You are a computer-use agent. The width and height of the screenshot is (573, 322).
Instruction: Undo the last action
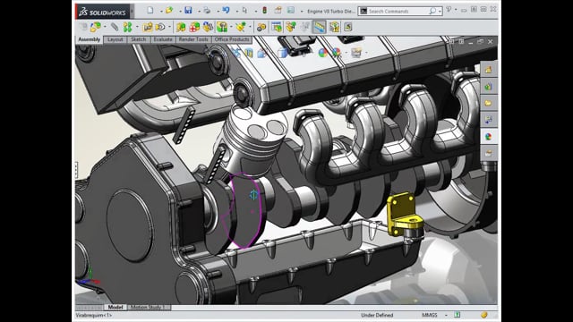[227, 10]
